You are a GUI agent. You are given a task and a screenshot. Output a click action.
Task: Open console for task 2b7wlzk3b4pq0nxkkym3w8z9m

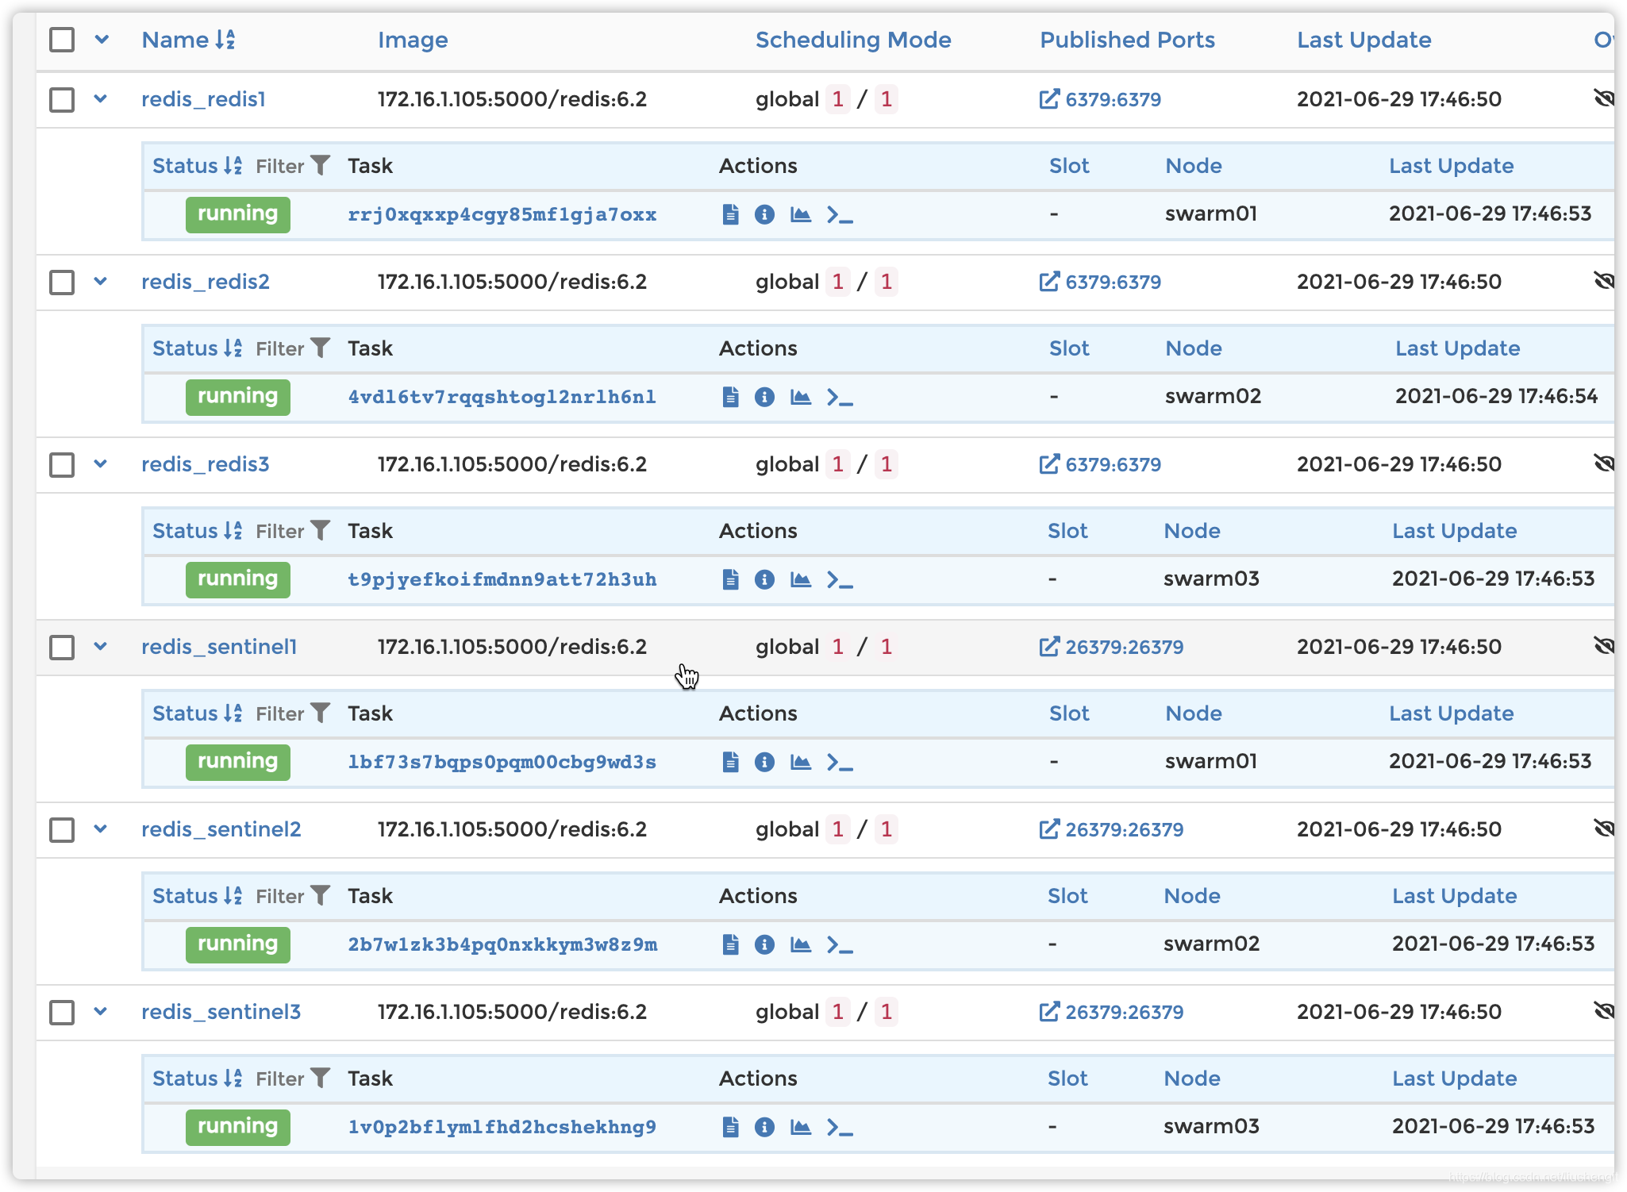pyautogui.click(x=840, y=944)
